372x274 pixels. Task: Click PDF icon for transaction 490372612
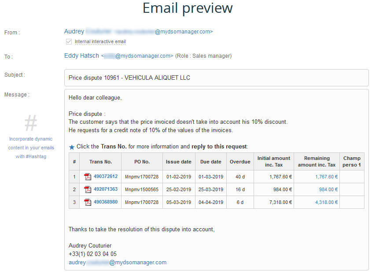click(88, 177)
